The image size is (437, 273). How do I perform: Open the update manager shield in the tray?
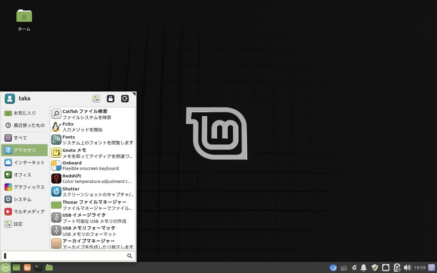375,268
